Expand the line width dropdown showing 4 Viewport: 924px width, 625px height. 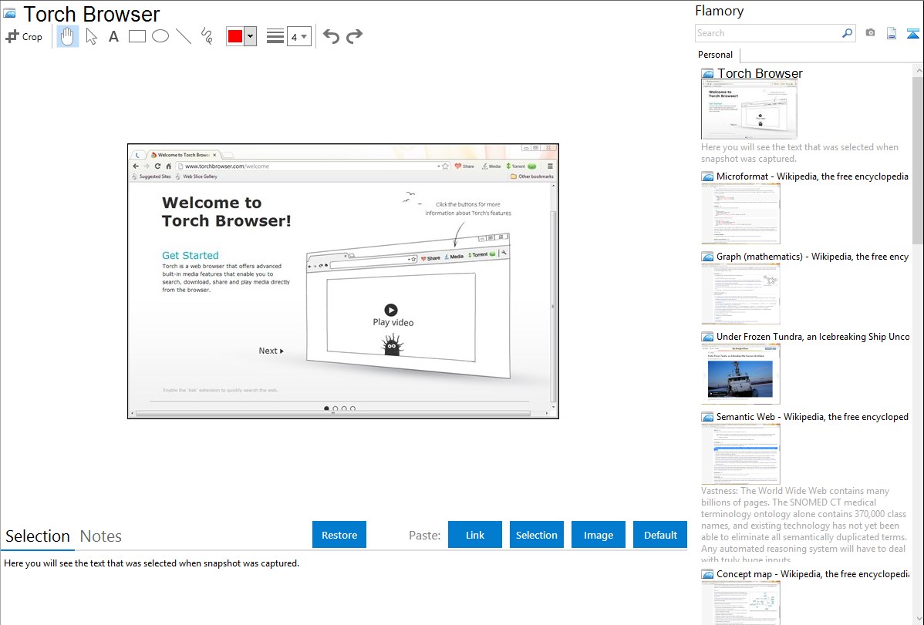point(298,36)
